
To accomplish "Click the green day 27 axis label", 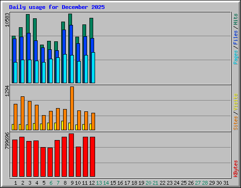I will click(198, 183).
